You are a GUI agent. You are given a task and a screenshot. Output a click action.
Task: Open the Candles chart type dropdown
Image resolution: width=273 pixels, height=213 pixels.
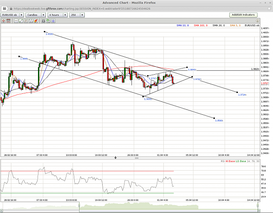pyautogui.click(x=35, y=15)
